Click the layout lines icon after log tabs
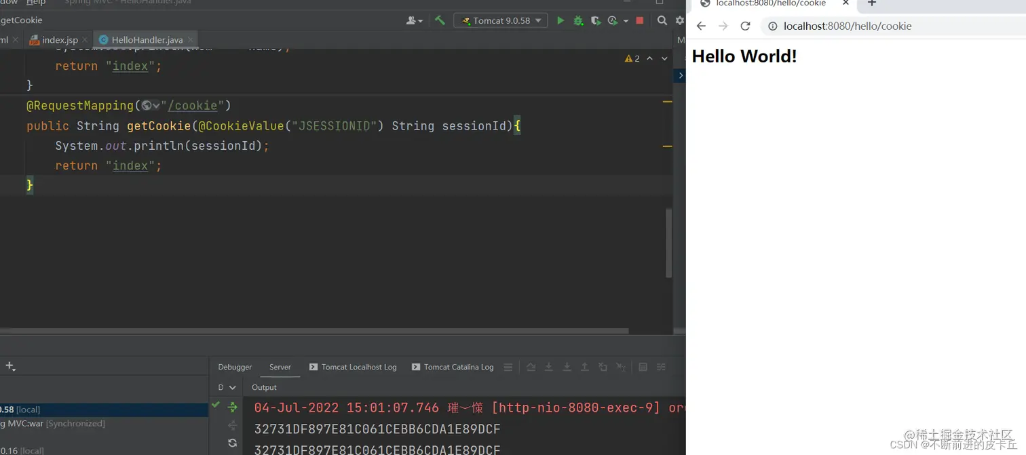 point(508,367)
